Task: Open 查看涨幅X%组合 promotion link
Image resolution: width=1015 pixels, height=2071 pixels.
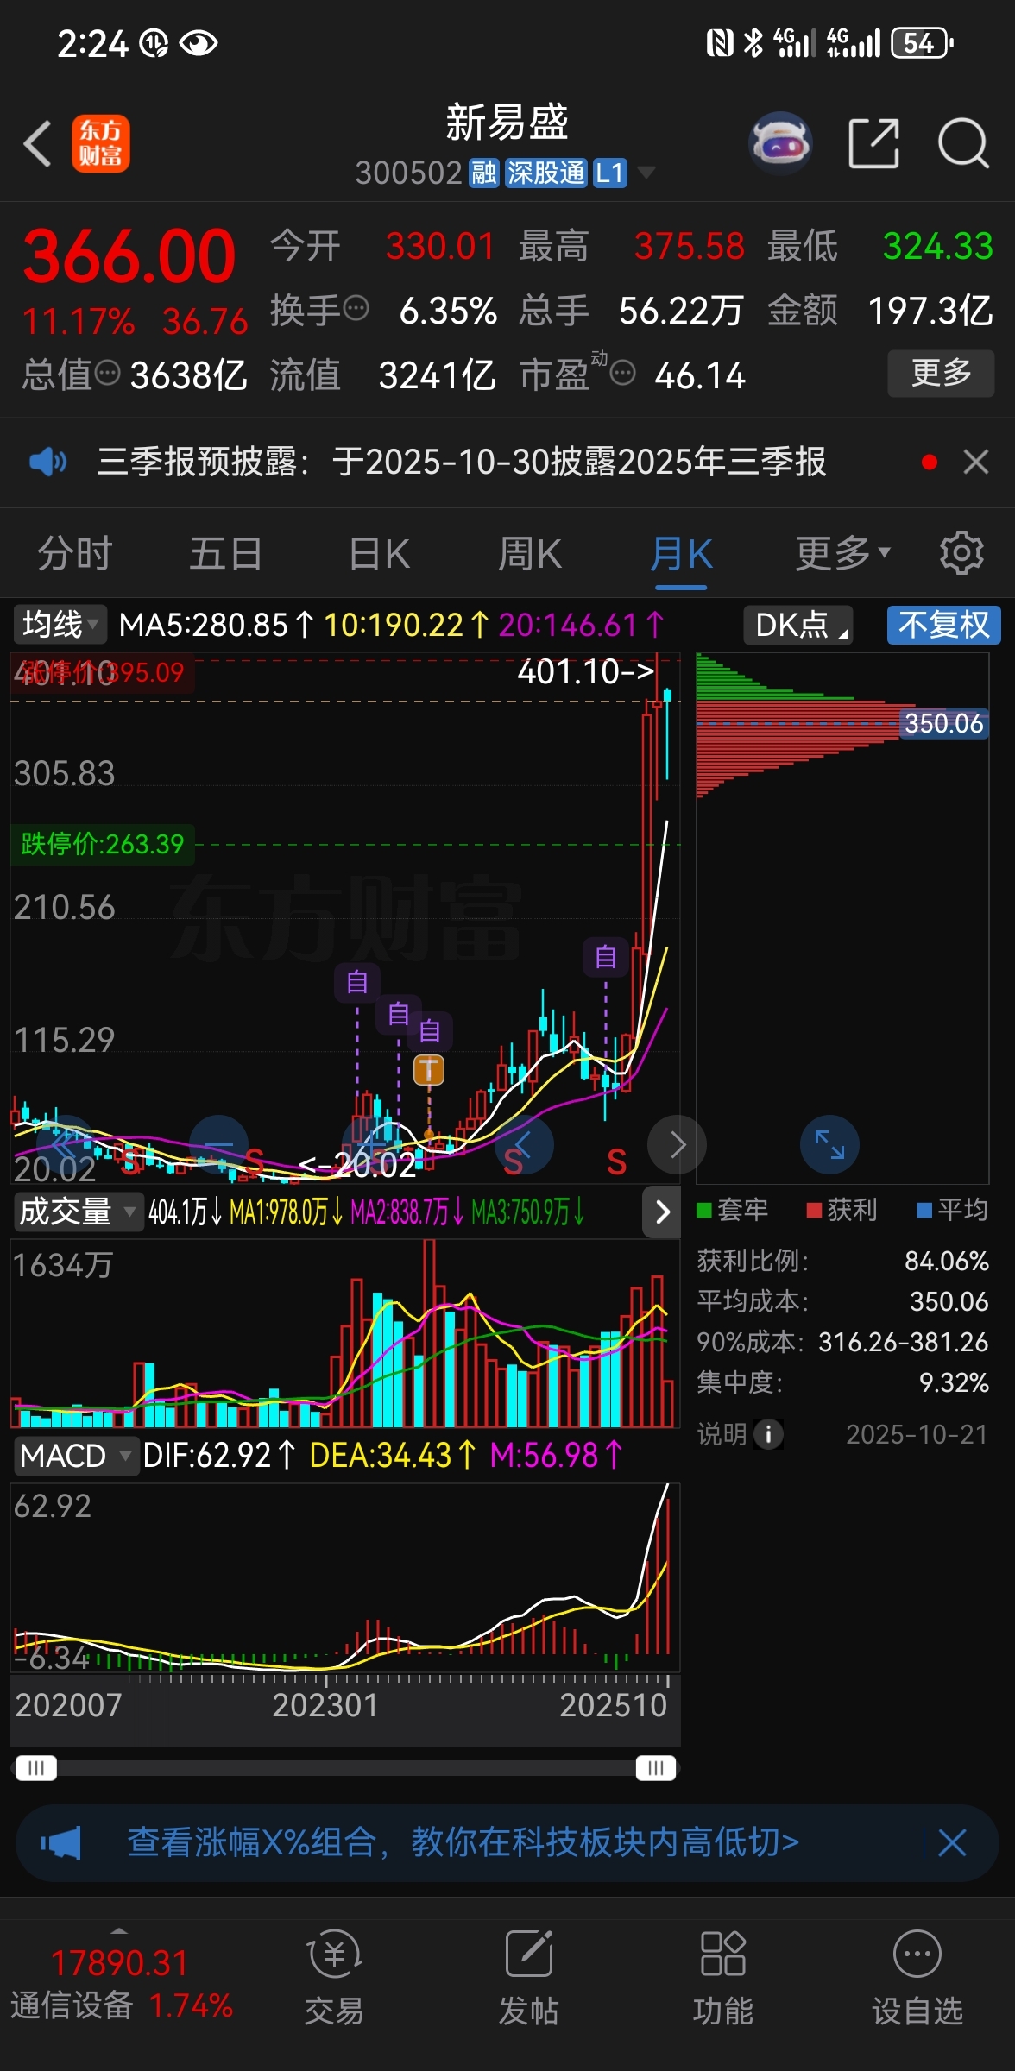Action: tap(463, 1842)
